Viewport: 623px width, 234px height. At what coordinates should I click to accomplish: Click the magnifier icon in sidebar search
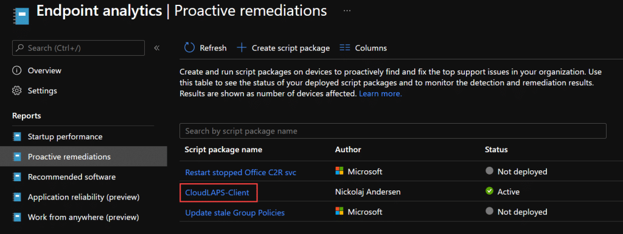point(21,48)
